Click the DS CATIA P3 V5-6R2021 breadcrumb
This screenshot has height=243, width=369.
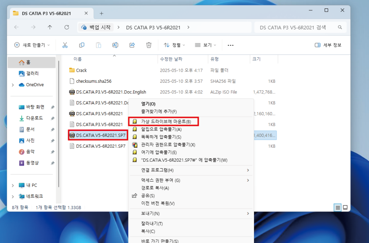point(153,27)
